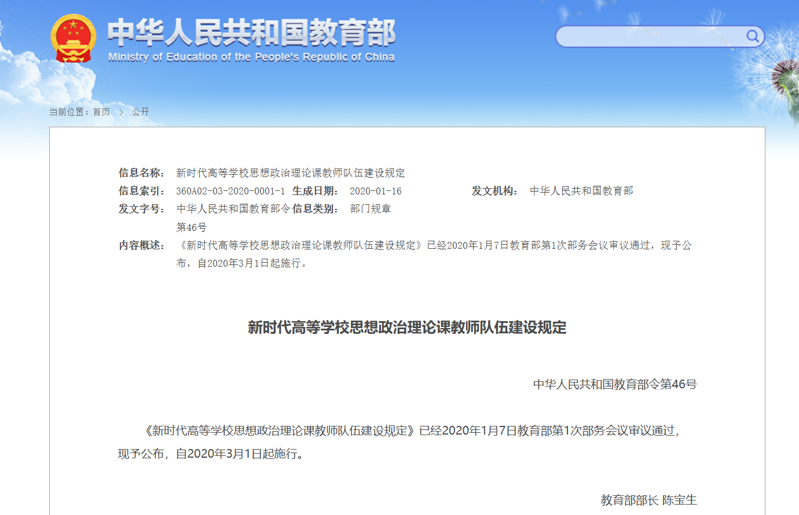This screenshot has width=799, height=515.
Task: Click the 发文机构 label
Action: [x=495, y=191]
